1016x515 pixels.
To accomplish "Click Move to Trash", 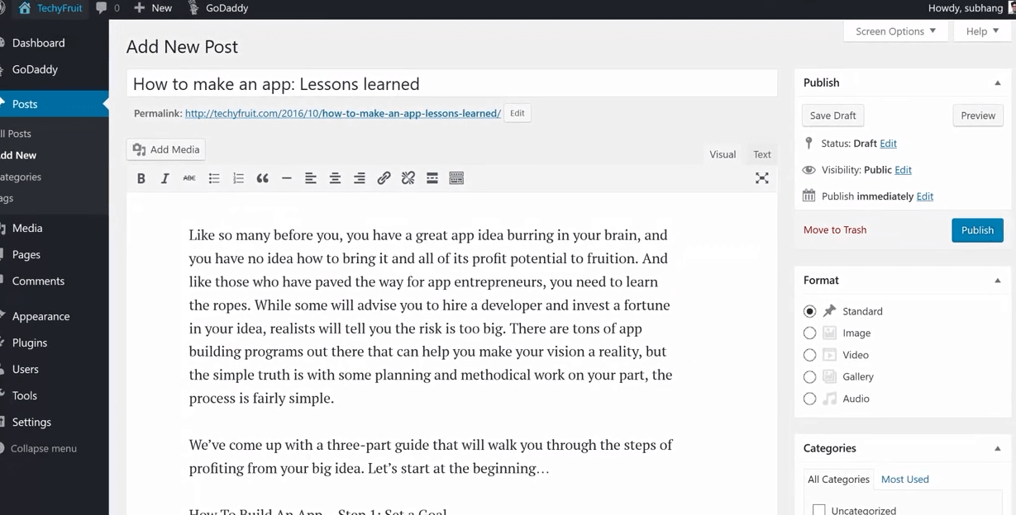I will [835, 230].
